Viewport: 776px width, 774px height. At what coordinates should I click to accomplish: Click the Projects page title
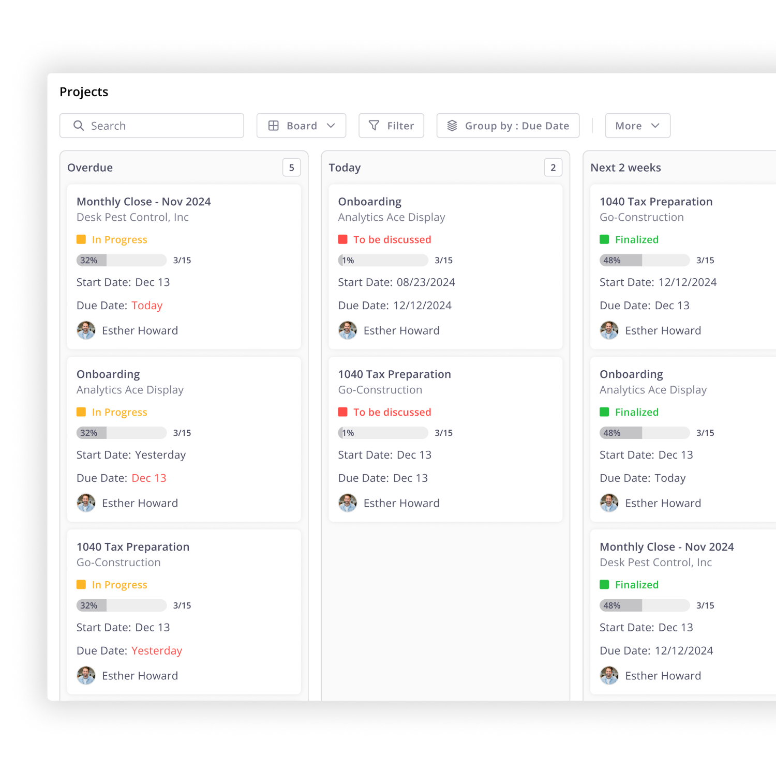(x=84, y=92)
